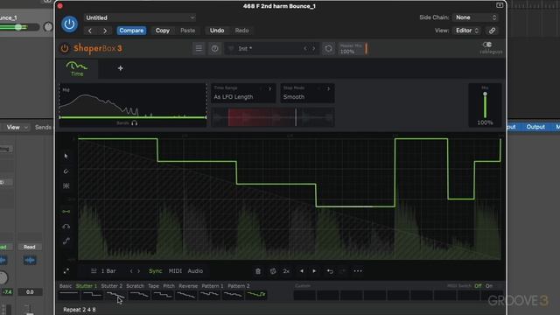Open the Side Chain None dropdown
Viewport: 560px width, 315px height.
pyautogui.click(x=475, y=17)
